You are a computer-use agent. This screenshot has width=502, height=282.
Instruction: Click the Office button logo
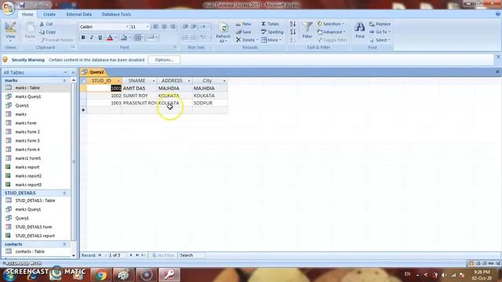(x=8, y=8)
